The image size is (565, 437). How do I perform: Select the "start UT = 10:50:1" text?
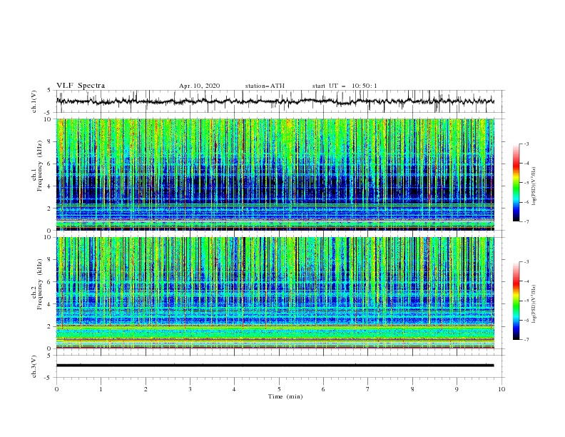345,86
